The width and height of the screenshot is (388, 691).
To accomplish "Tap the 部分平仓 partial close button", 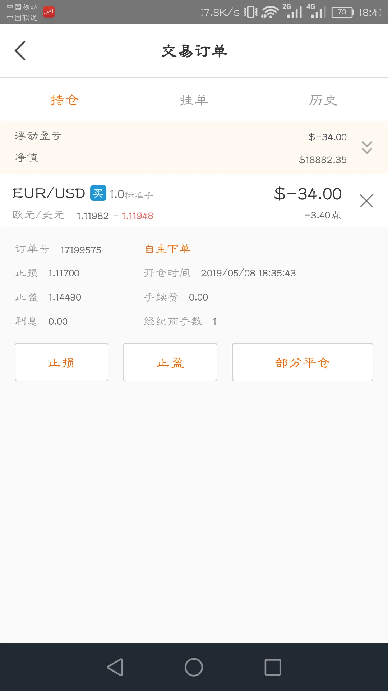I will pyautogui.click(x=302, y=362).
